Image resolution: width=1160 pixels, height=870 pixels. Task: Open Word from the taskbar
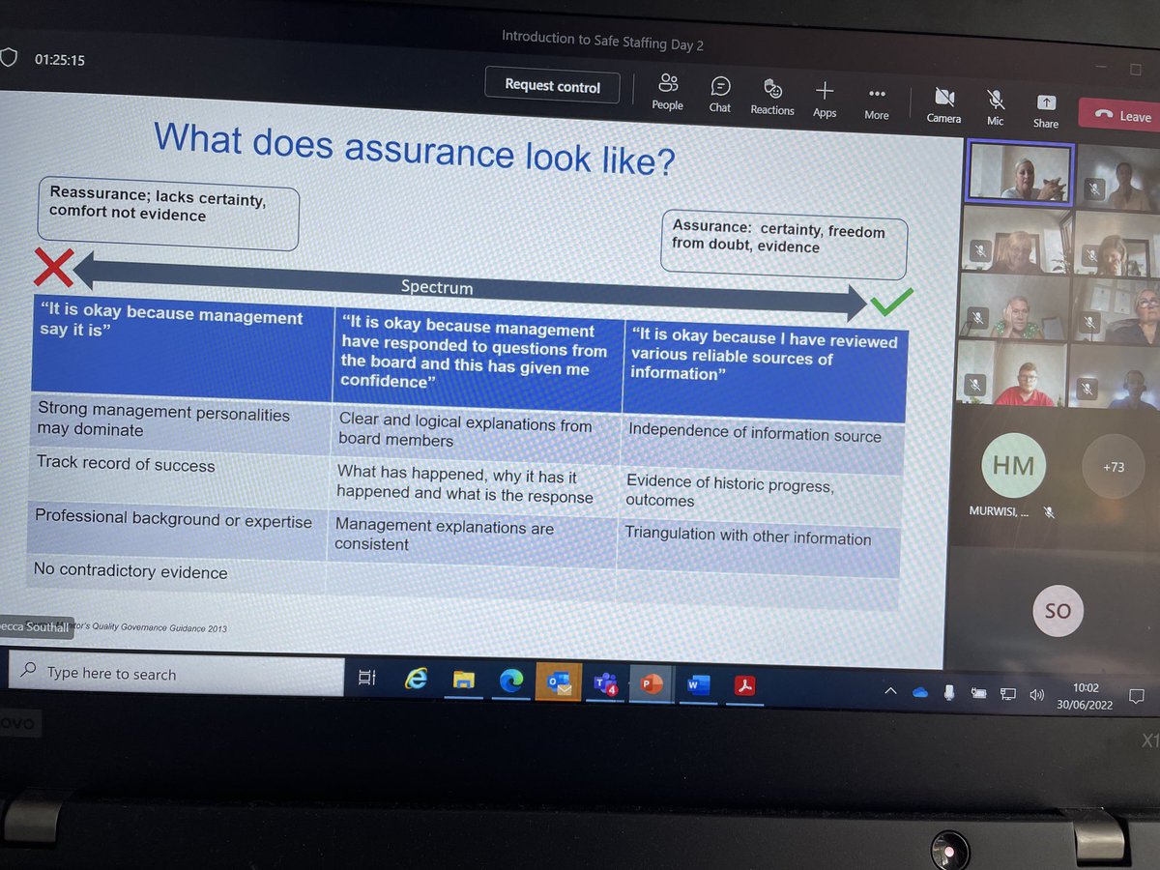click(x=698, y=685)
